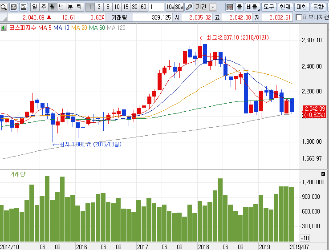Image resolution: width=329 pixels, height=250 pixels.
Task: Select monthly (월) chart period
Action: click(52, 7)
